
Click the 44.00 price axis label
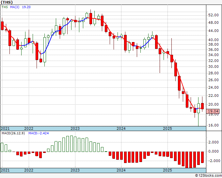click(x=213, y=31)
